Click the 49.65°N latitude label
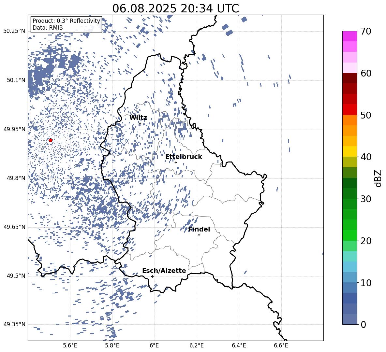 coord(14,227)
